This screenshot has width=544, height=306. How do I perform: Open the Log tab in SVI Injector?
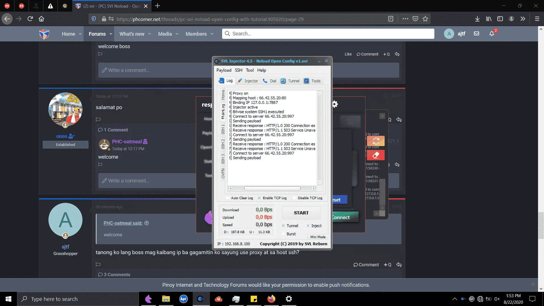point(226,81)
